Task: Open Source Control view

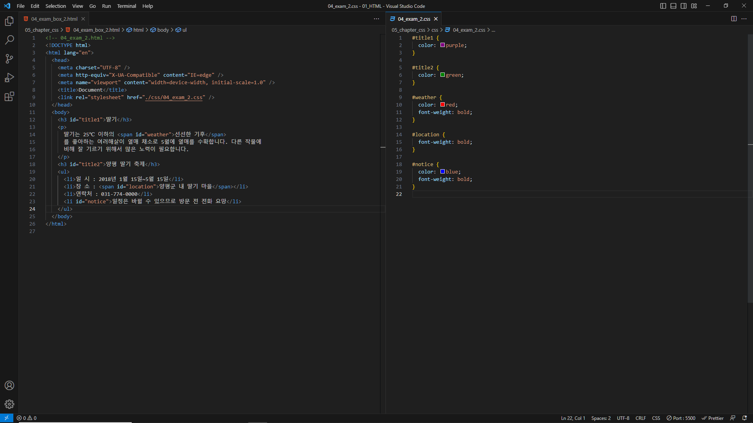Action: point(9,59)
